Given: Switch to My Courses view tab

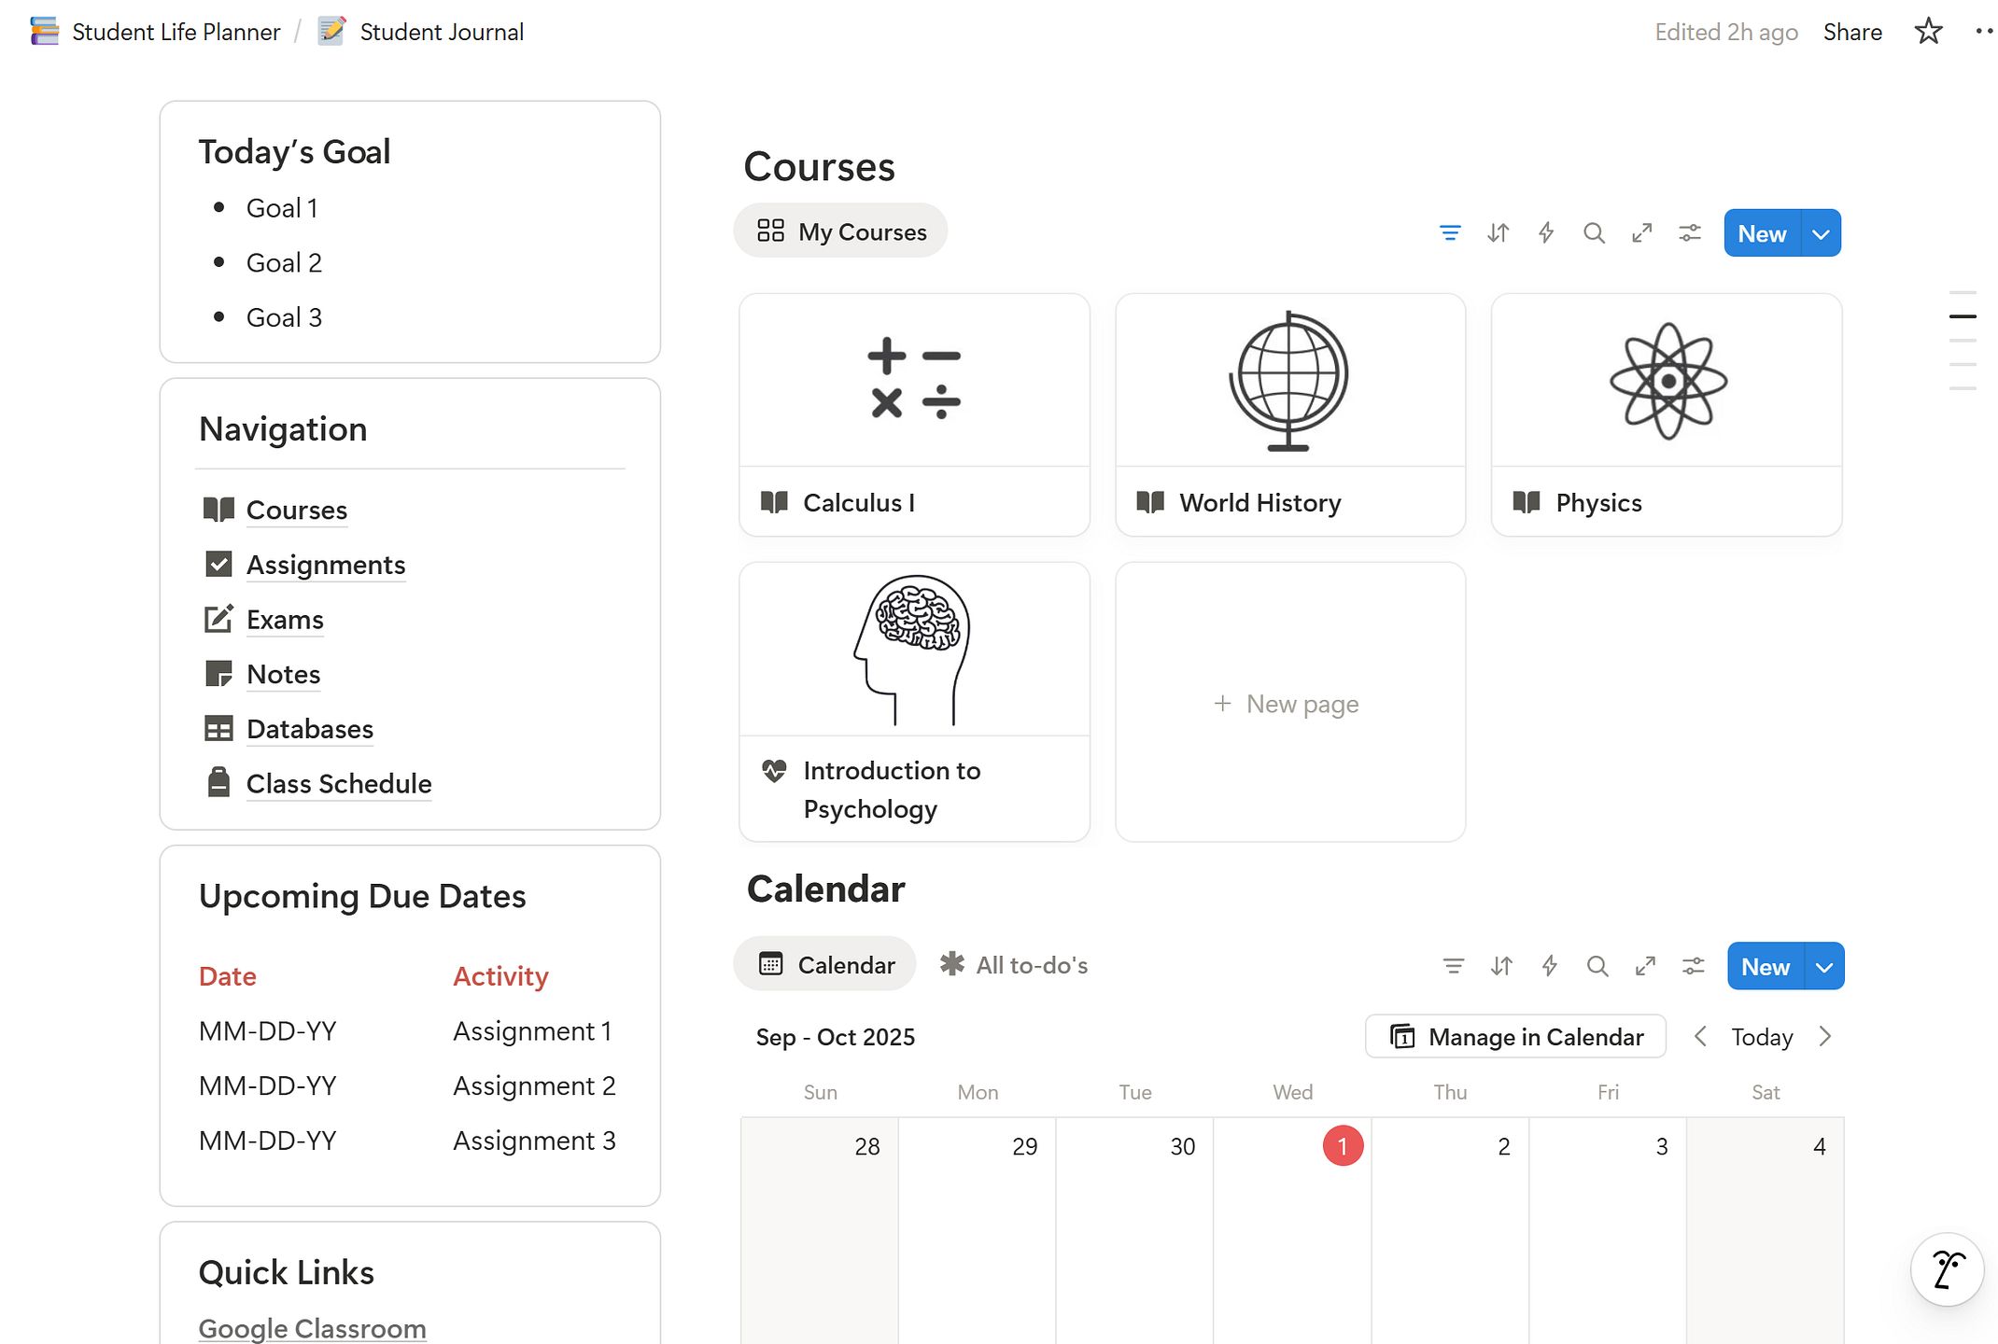Looking at the screenshot, I should [840, 231].
